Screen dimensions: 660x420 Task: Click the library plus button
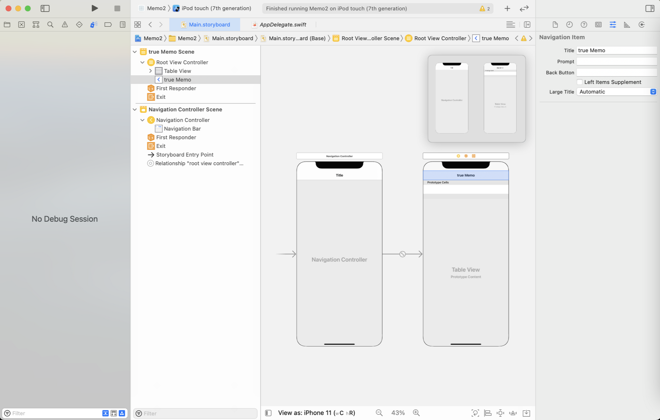click(507, 9)
